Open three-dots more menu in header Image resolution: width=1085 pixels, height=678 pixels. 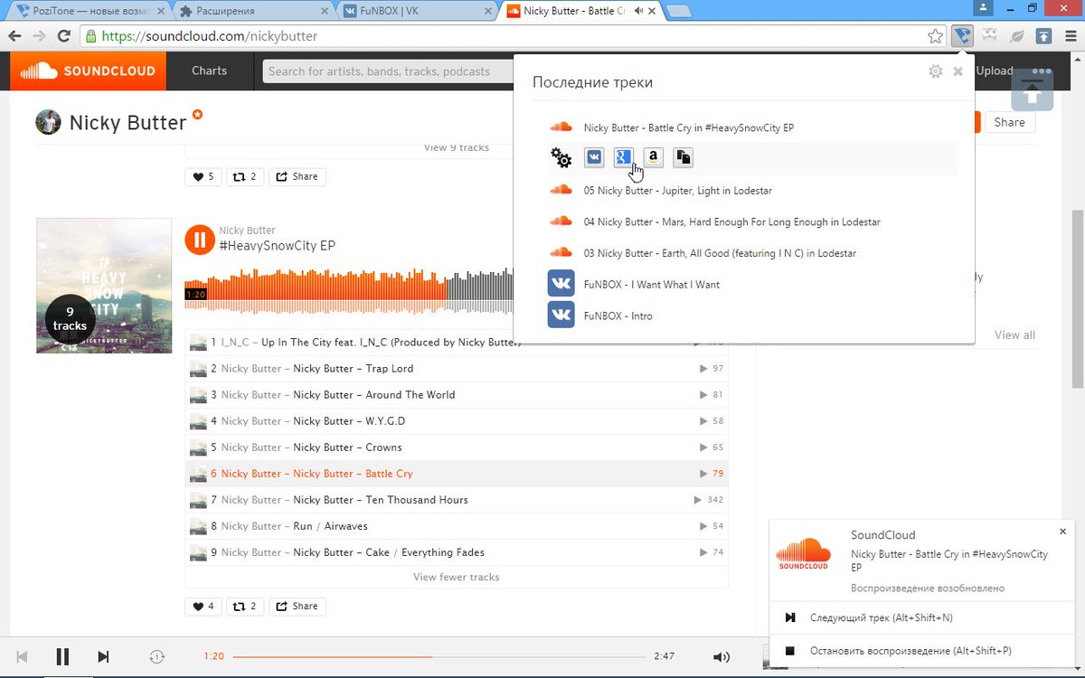[x=1042, y=71]
